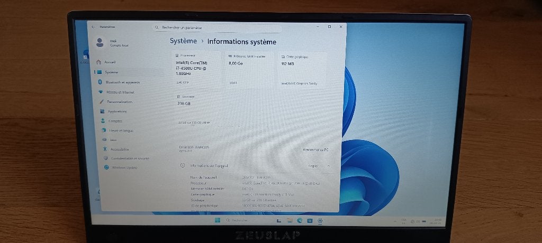Open Task View from the taskbar
The height and width of the screenshot is (243, 542).
click(x=278, y=221)
